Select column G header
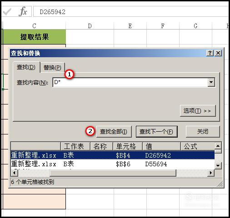 point(195,26)
